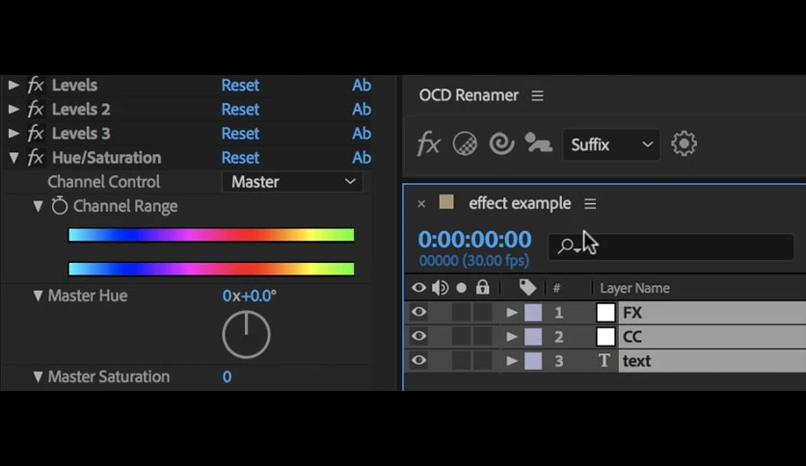Hide the FX layer with eye icon
This screenshot has height=466, width=806.
pos(418,312)
